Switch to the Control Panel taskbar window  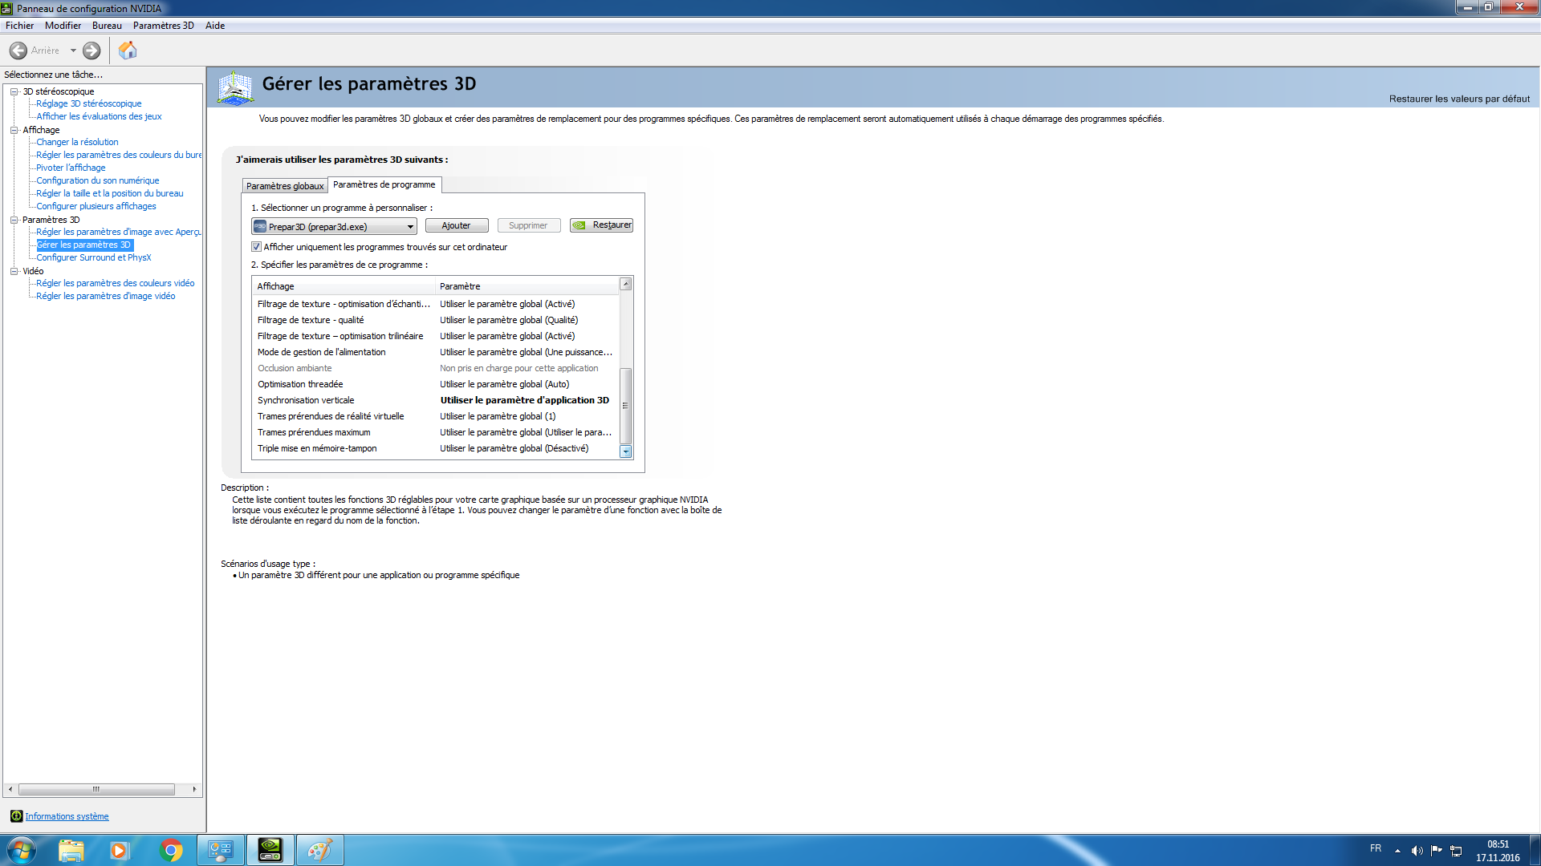(x=221, y=850)
